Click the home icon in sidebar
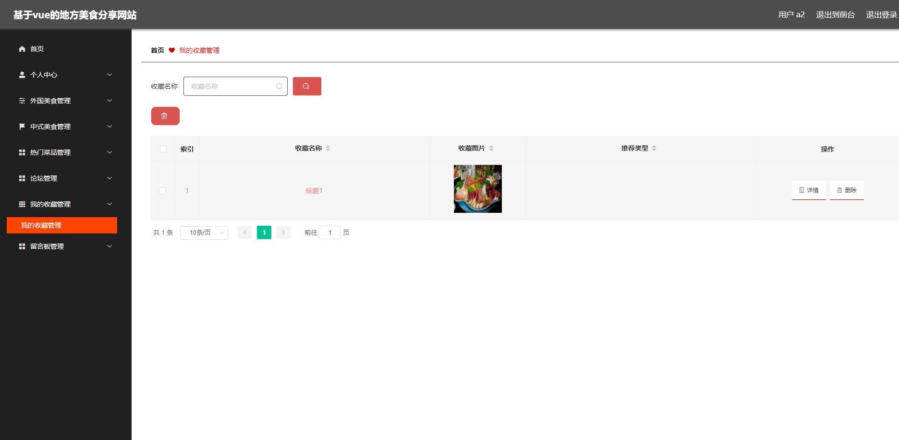The width and height of the screenshot is (899, 440). pos(22,49)
